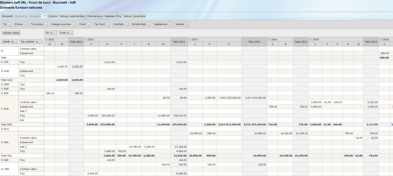Collapse the 2015 year column group
The image size is (393, 176).
[x=311, y=39]
